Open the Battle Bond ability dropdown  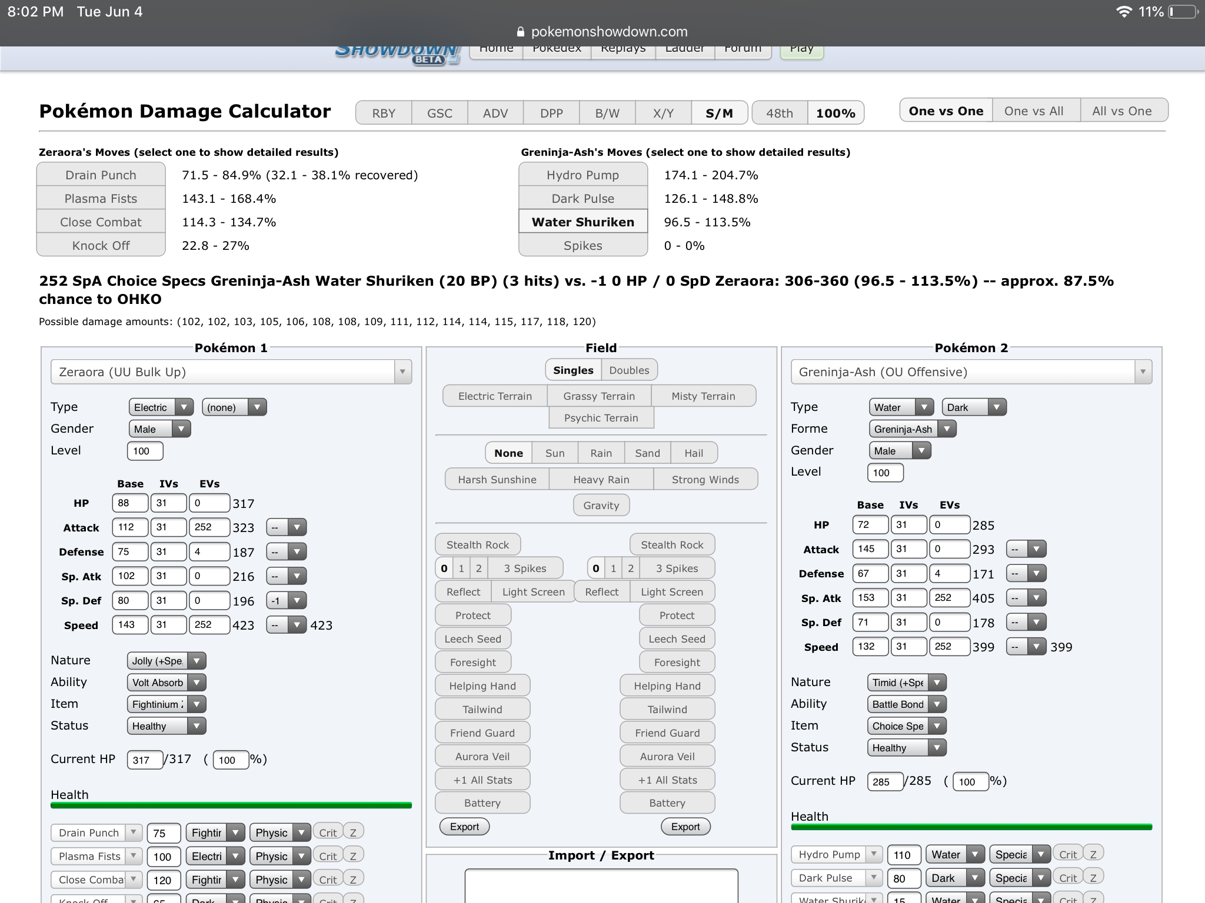coord(907,704)
